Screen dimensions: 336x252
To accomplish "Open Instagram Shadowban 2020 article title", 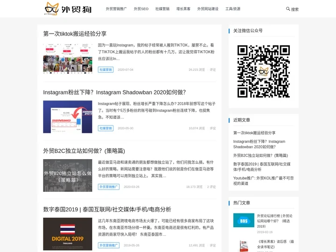I will click(114, 92).
